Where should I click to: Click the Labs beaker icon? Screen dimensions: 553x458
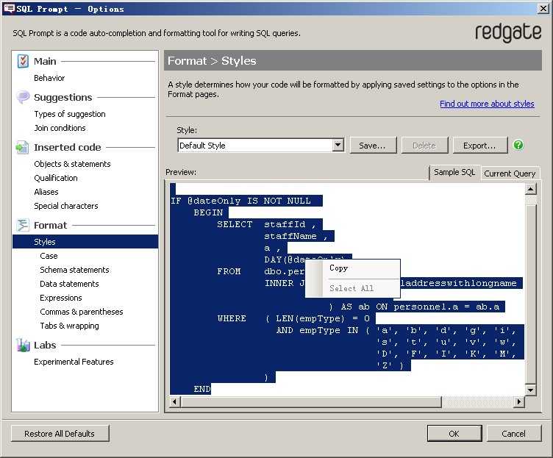point(23,345)
